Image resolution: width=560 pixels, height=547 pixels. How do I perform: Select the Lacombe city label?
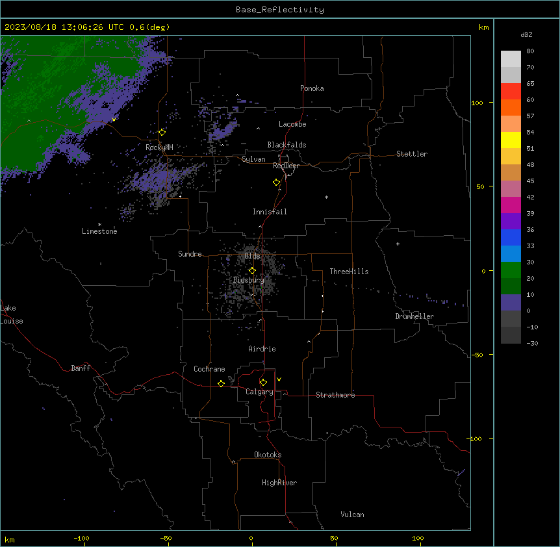pos(292,124)
